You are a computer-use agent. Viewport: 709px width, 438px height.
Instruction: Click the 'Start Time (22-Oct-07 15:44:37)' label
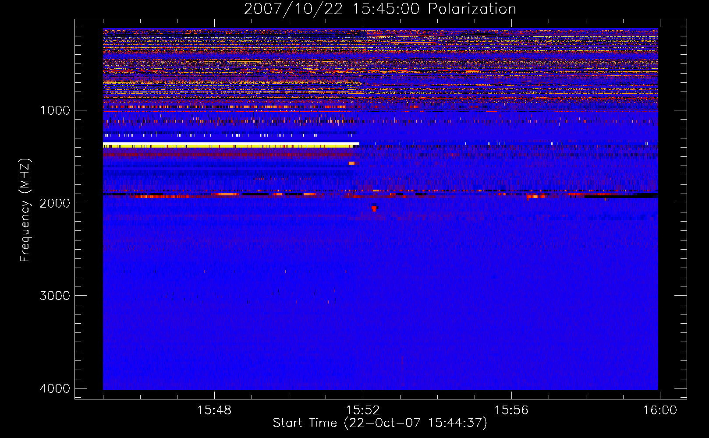[x=380, y=423]
